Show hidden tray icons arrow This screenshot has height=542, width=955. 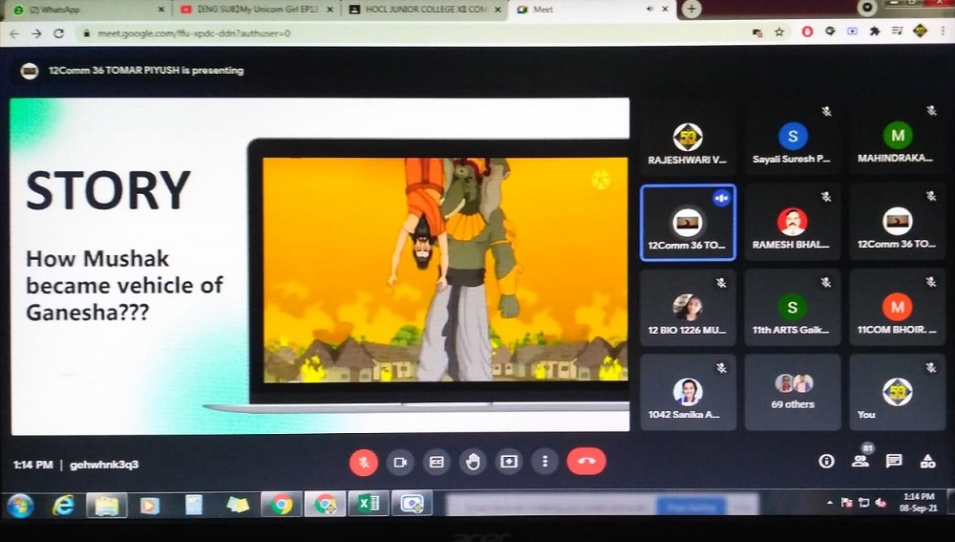point(829,503)
